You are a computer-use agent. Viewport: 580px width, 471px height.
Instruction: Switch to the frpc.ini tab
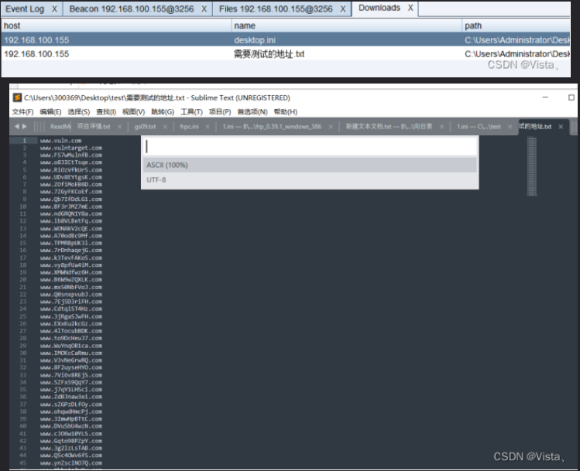coord(189,126)
